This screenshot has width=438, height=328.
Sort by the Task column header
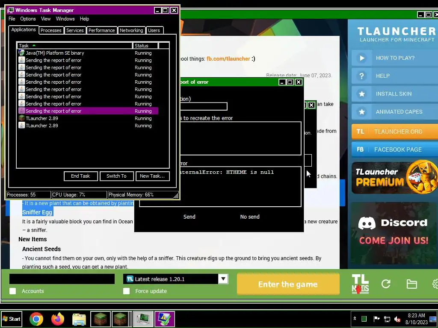(x=74, y=45)
